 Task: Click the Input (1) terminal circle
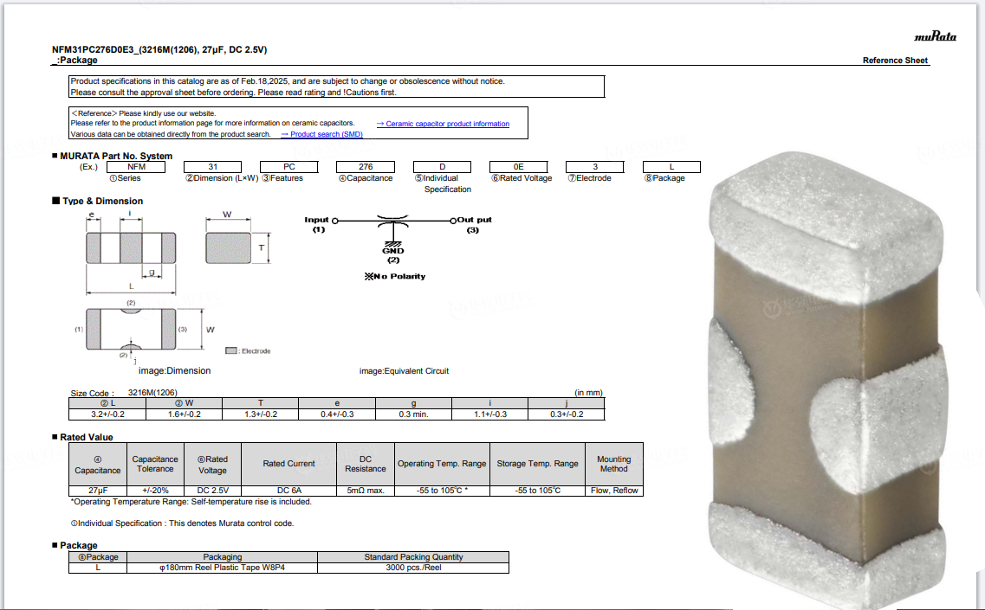(334, 221)
